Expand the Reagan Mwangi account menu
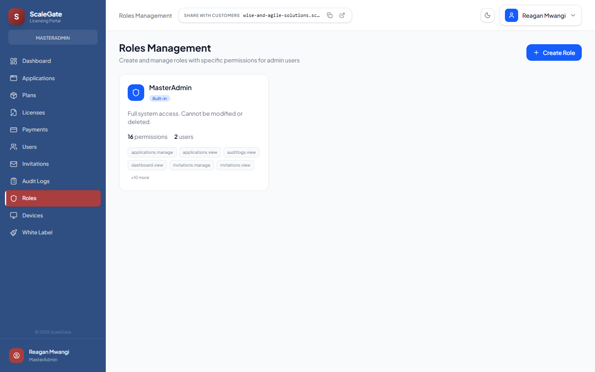595x372 pixels. pos(540,15)
